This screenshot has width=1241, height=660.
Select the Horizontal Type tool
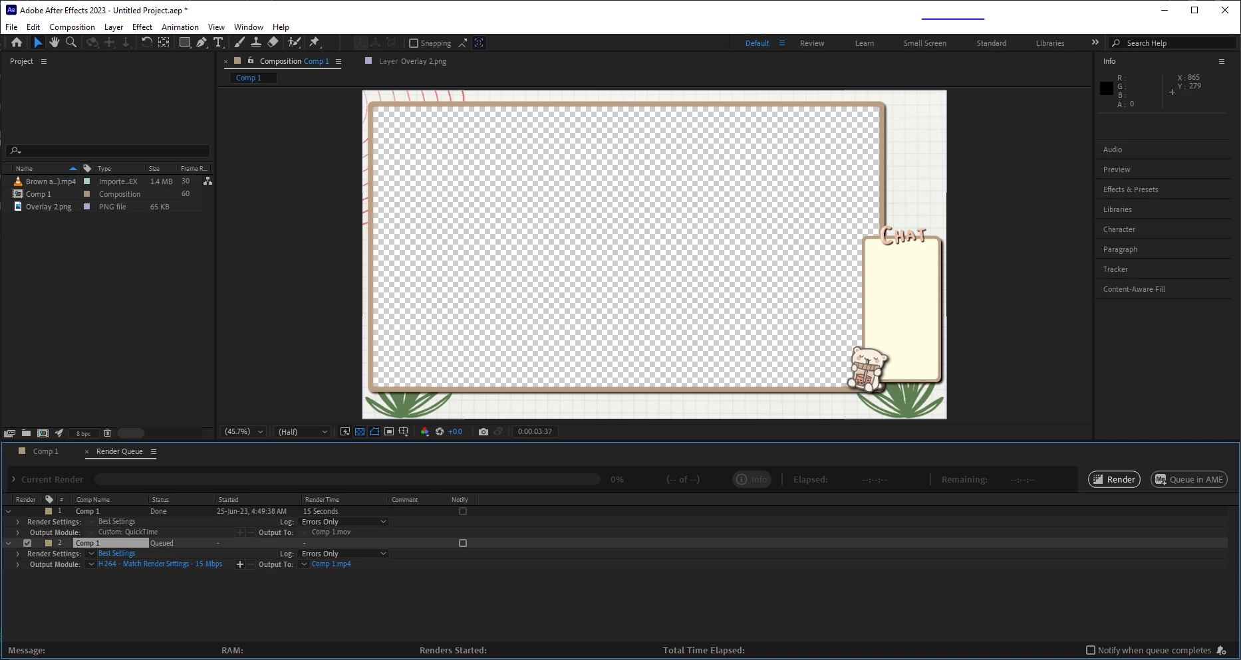[218, 43]
